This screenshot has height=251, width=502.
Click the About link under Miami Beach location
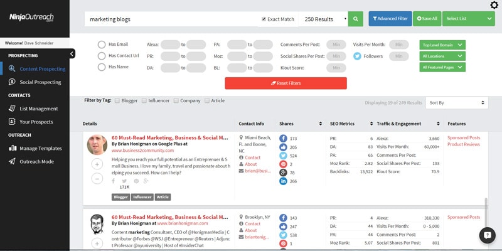click(x=251, y=164)
